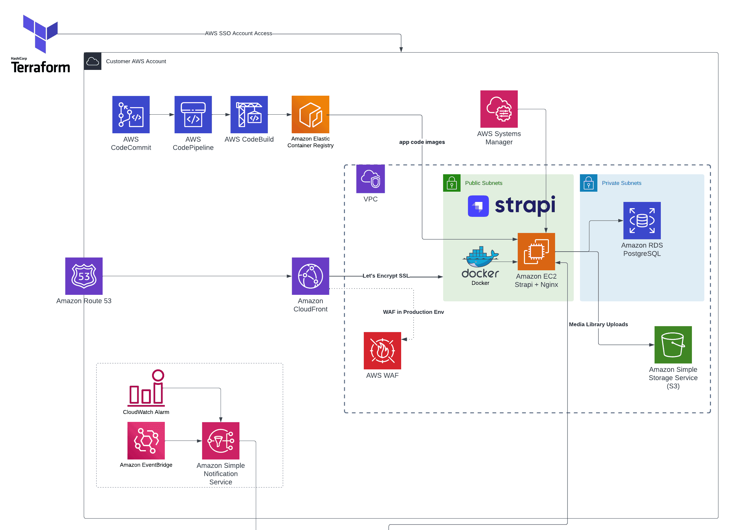Screen dimensions: 737x530
Task: Click the HashiCorp Terraform logo
Action: [x=40, y=43]
